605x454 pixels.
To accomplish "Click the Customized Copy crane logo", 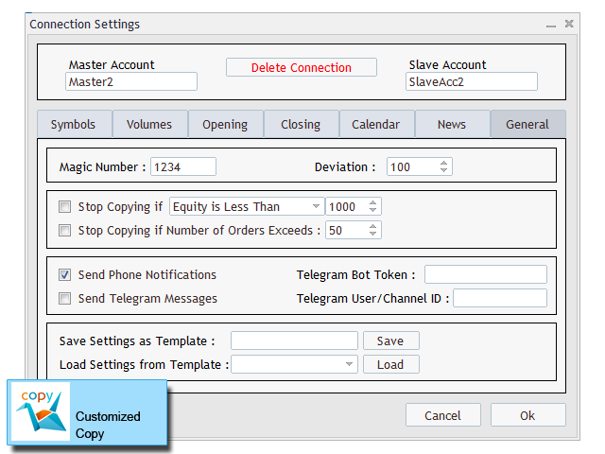I will click(41, 411).
